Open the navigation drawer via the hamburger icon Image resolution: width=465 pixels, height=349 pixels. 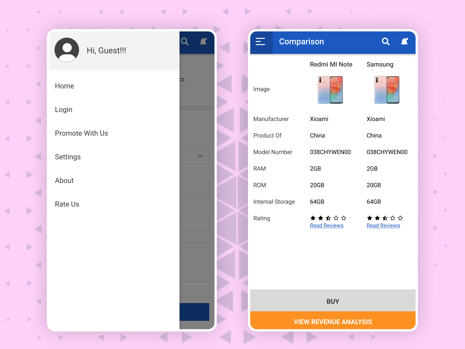[261, 42]
